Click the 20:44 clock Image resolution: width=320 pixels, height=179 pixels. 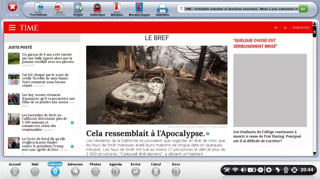tap(307, 170)
